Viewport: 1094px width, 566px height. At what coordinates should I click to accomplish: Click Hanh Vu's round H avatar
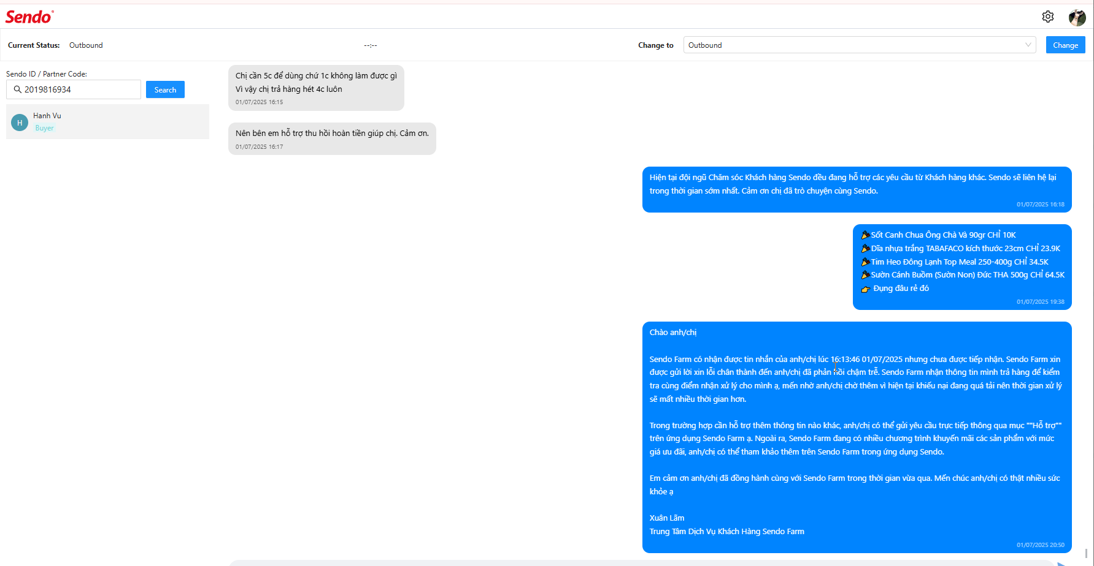click(20, 123)
